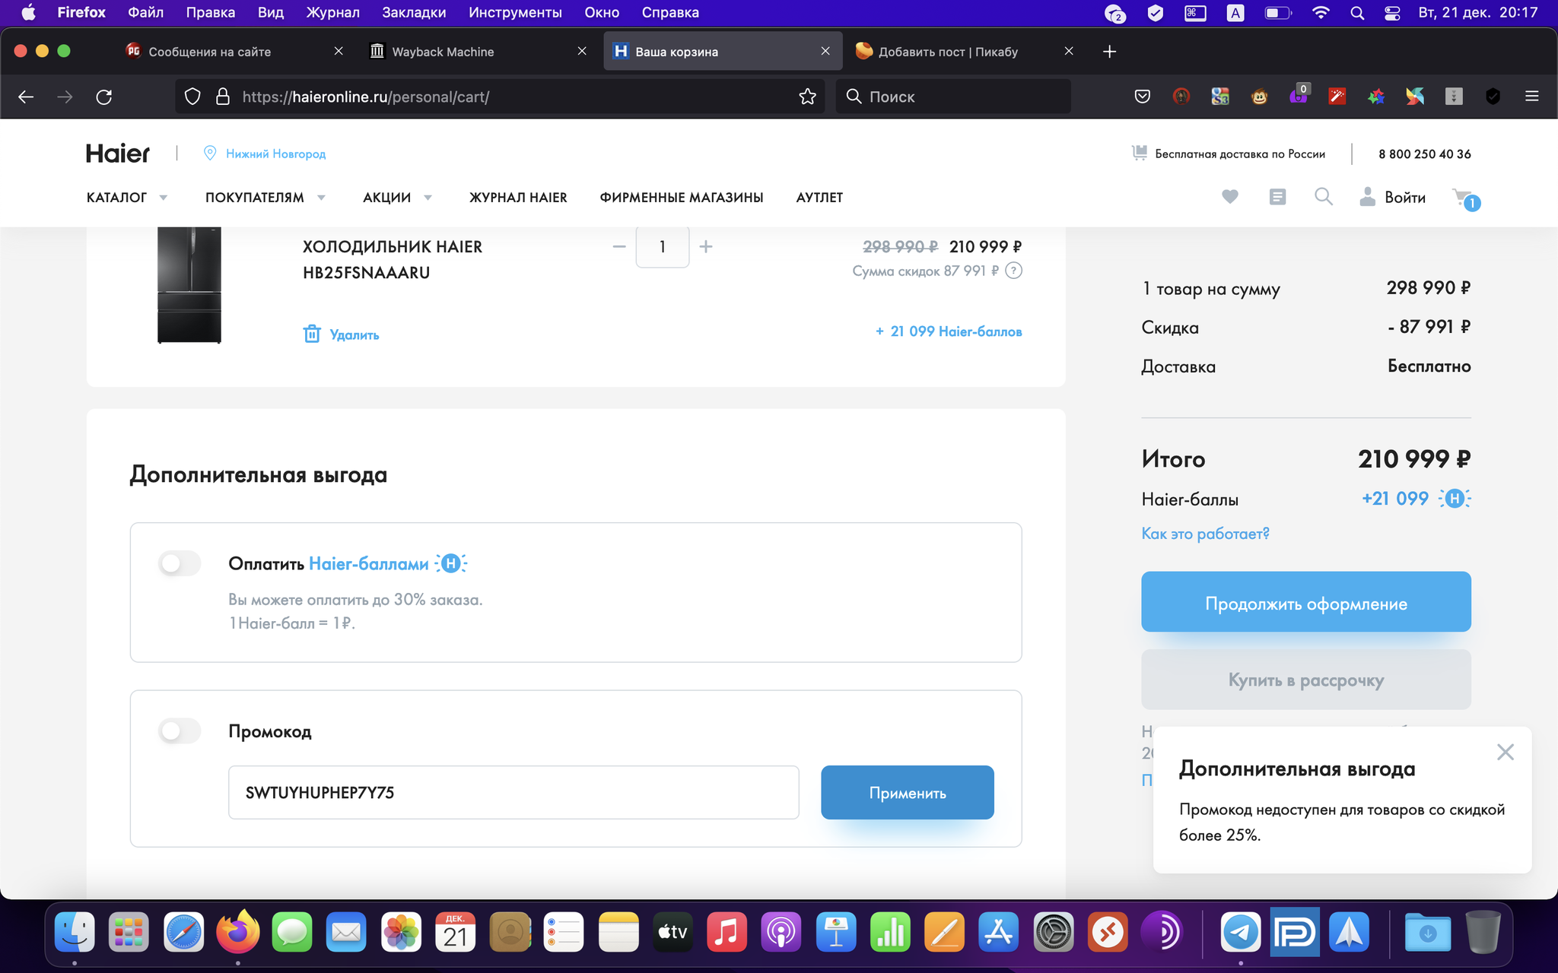Go back using the browser back arrow

coord(26,97)
